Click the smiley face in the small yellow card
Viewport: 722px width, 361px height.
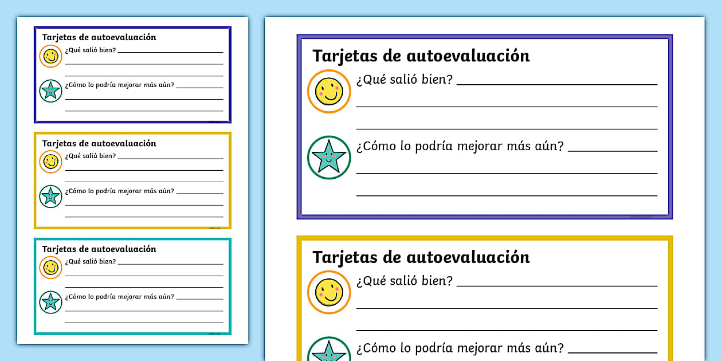pos(50,162)
